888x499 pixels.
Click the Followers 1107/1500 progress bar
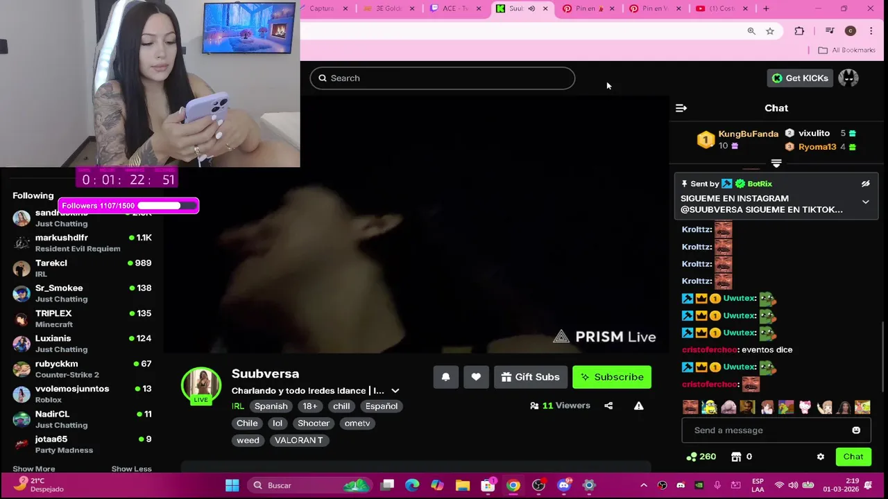tap(128, 206)
